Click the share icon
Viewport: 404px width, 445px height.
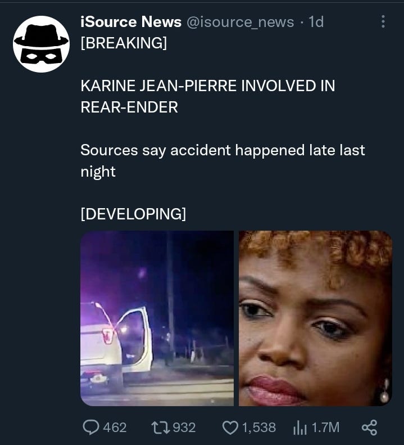[x=369, y=428]
